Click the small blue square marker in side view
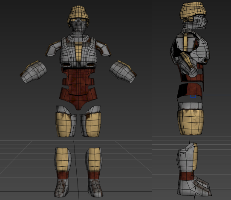 tap(193, 97)
